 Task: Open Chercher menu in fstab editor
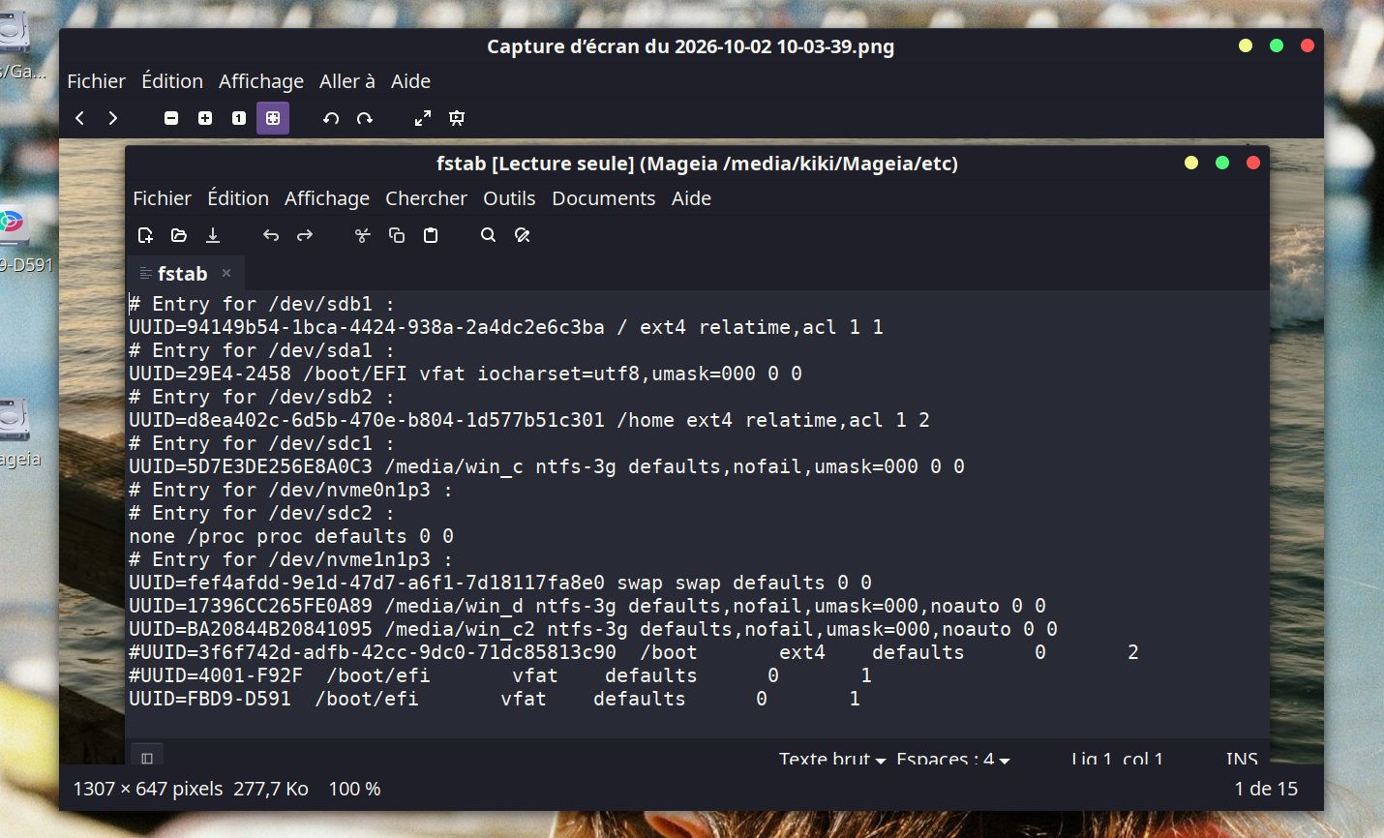[426, 198]
